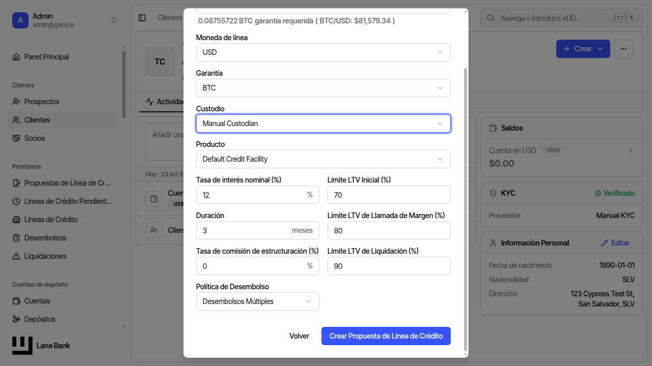Click the Tasa de interés nominal field
This screenshot has height=366, width=652.
pyautogui.click(x=258, y=195)
